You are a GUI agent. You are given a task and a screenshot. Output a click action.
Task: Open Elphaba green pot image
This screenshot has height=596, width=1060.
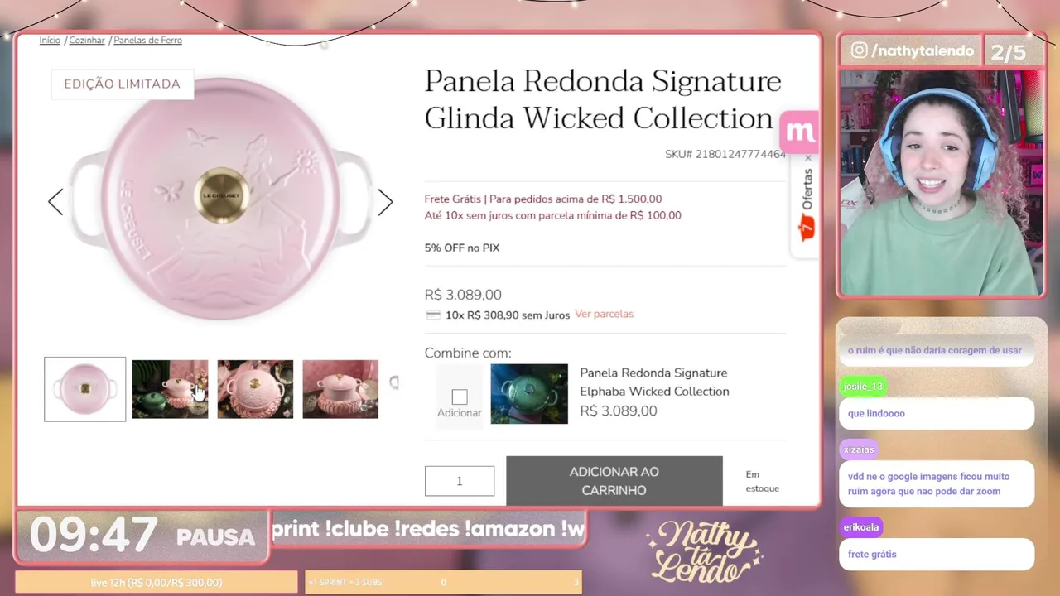pyautogui.click(x=529, y=394)
